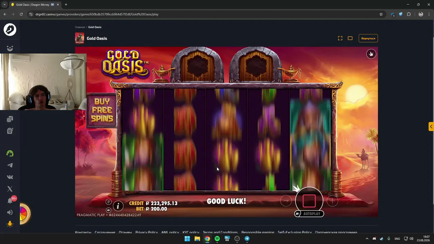This screenshot has height=244, width=434.
Task: Open the Контакты footer link
Action: [83, 232]
